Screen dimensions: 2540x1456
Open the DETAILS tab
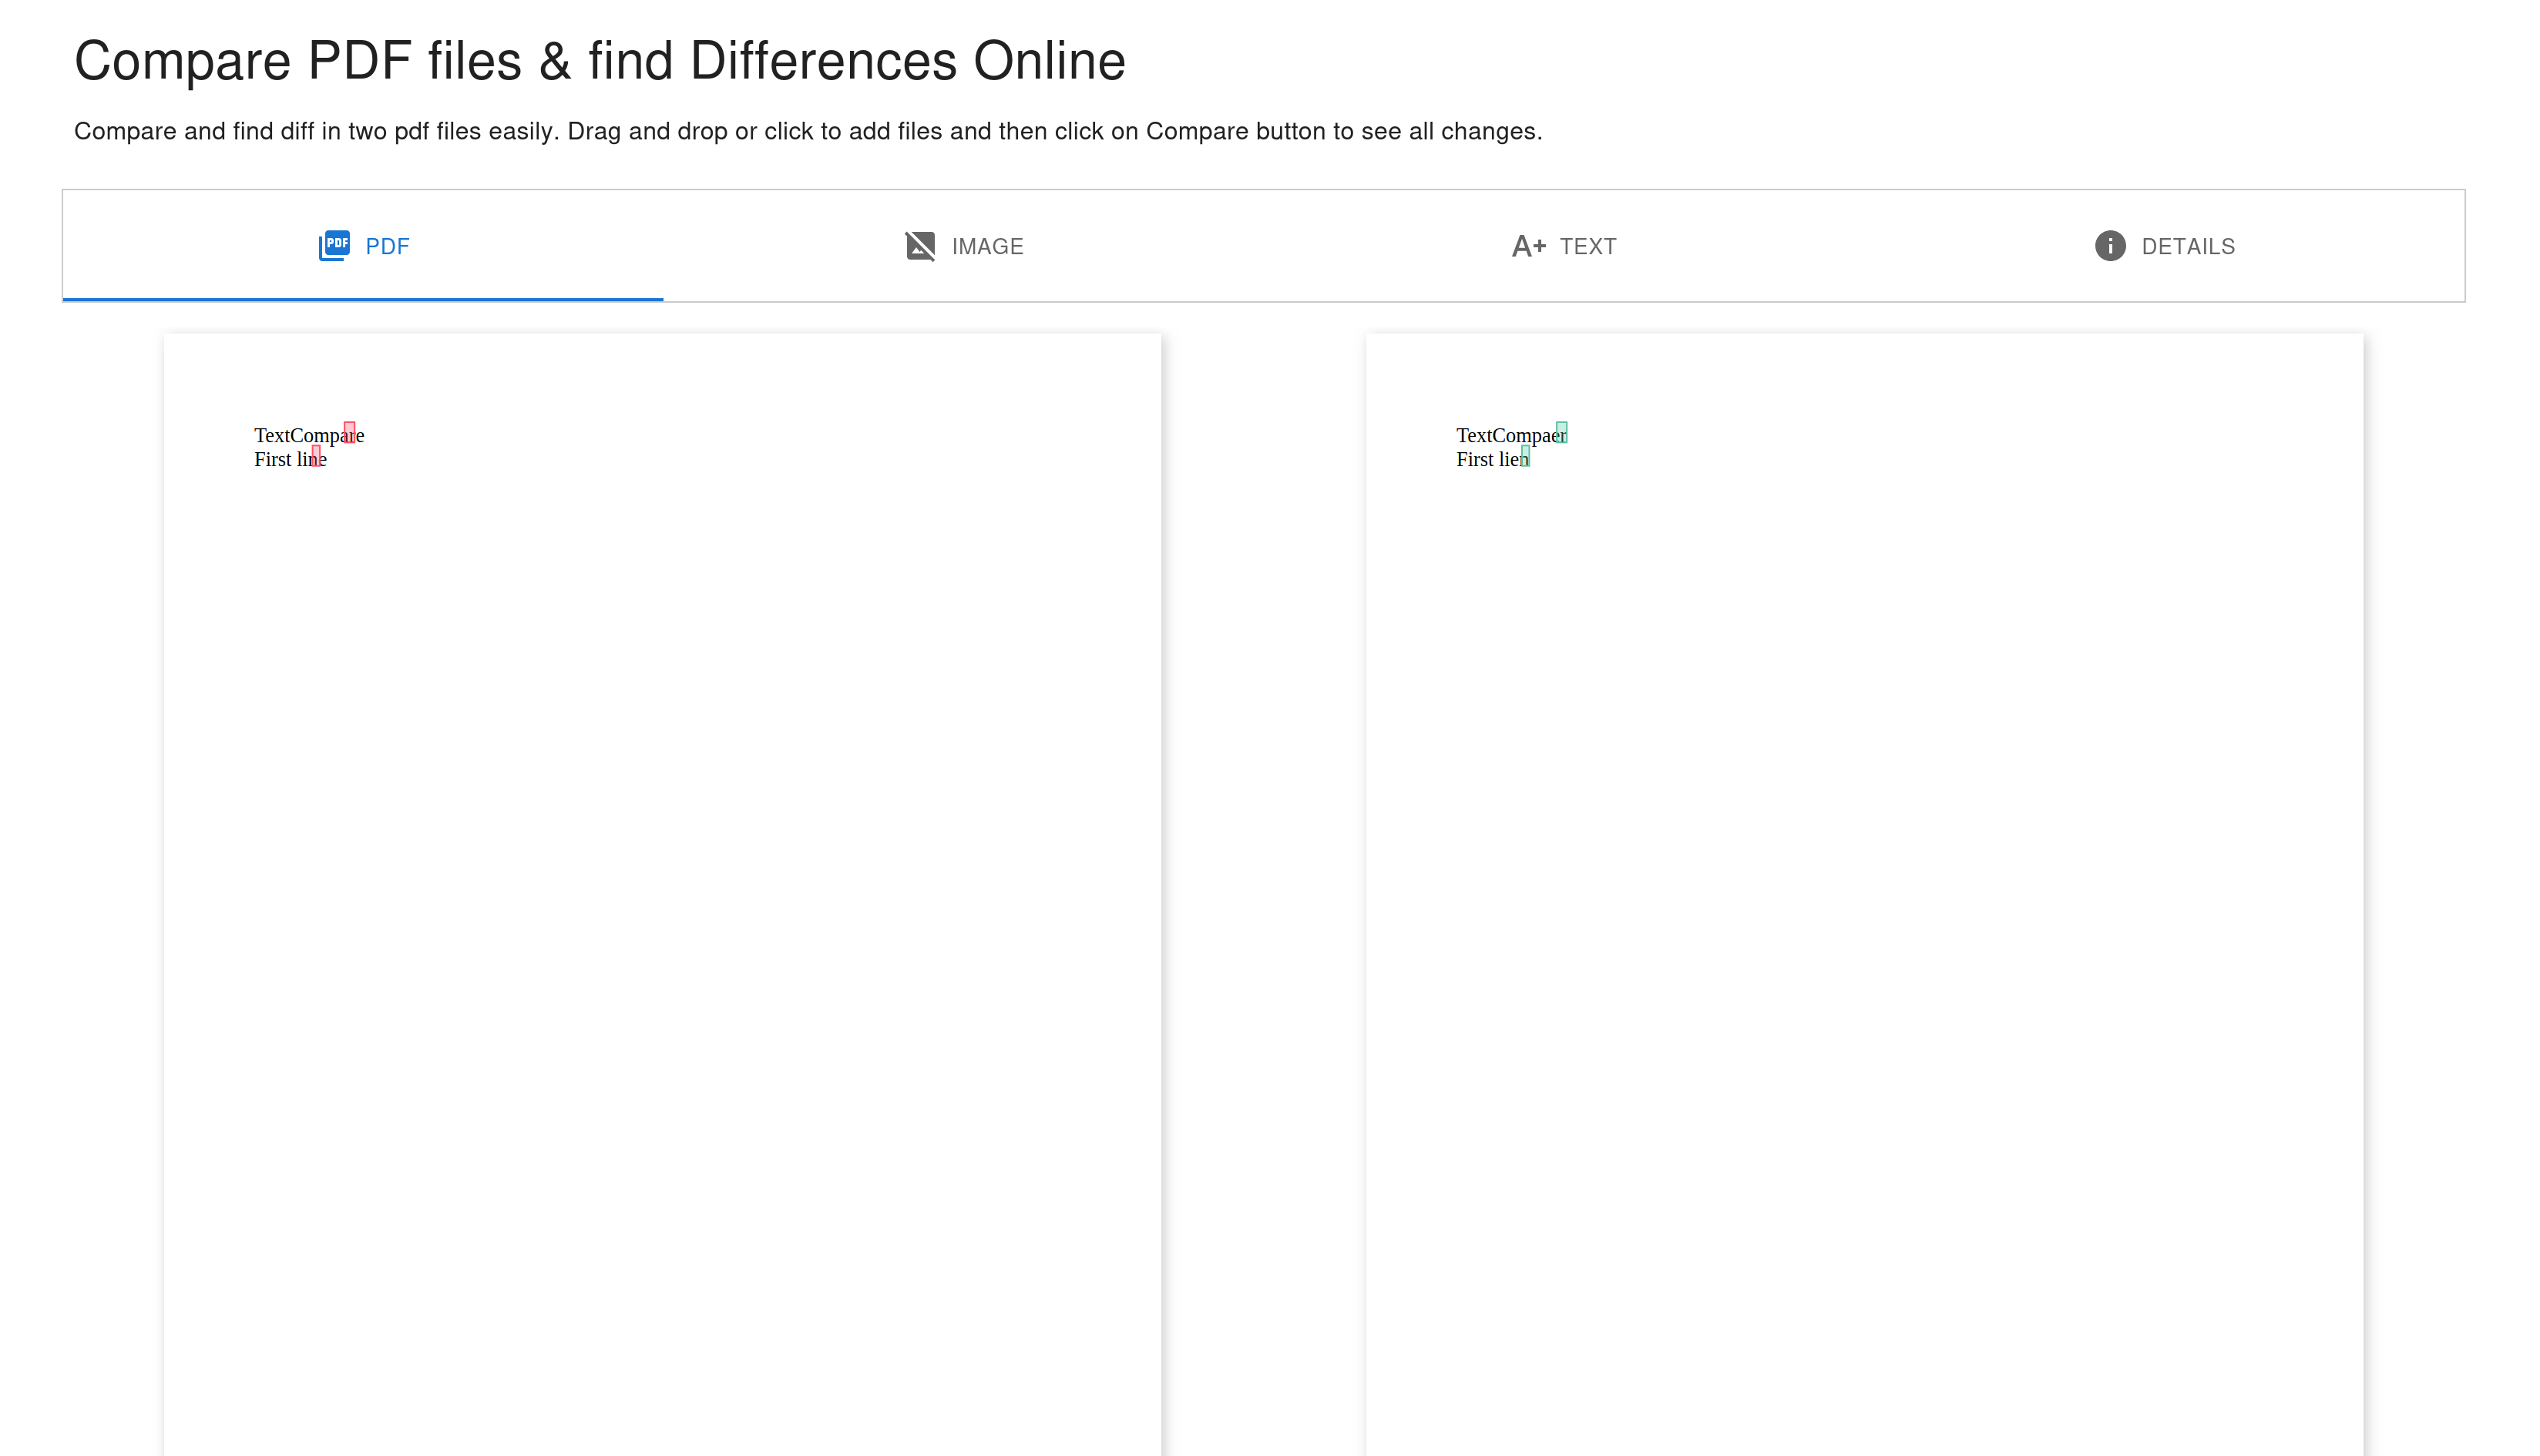coord(2165,245)
